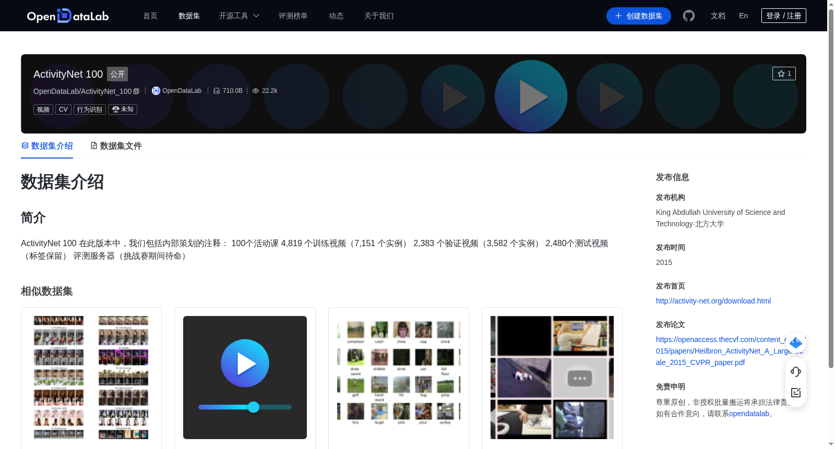
Task: Open the 关于我们 navigation item
Action: (379, 16)
